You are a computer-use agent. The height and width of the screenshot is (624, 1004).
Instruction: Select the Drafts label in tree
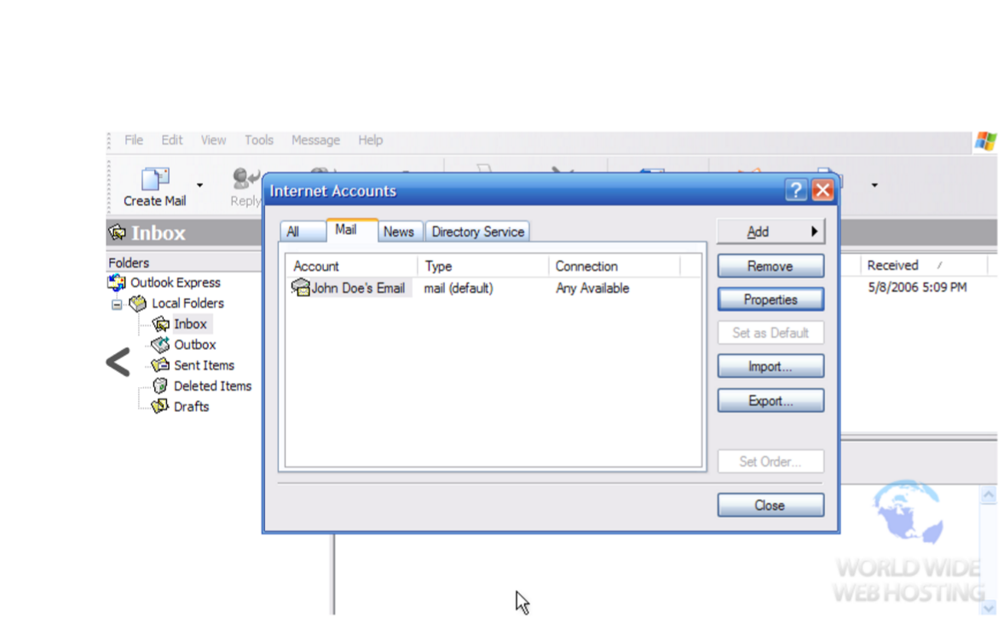192,407
